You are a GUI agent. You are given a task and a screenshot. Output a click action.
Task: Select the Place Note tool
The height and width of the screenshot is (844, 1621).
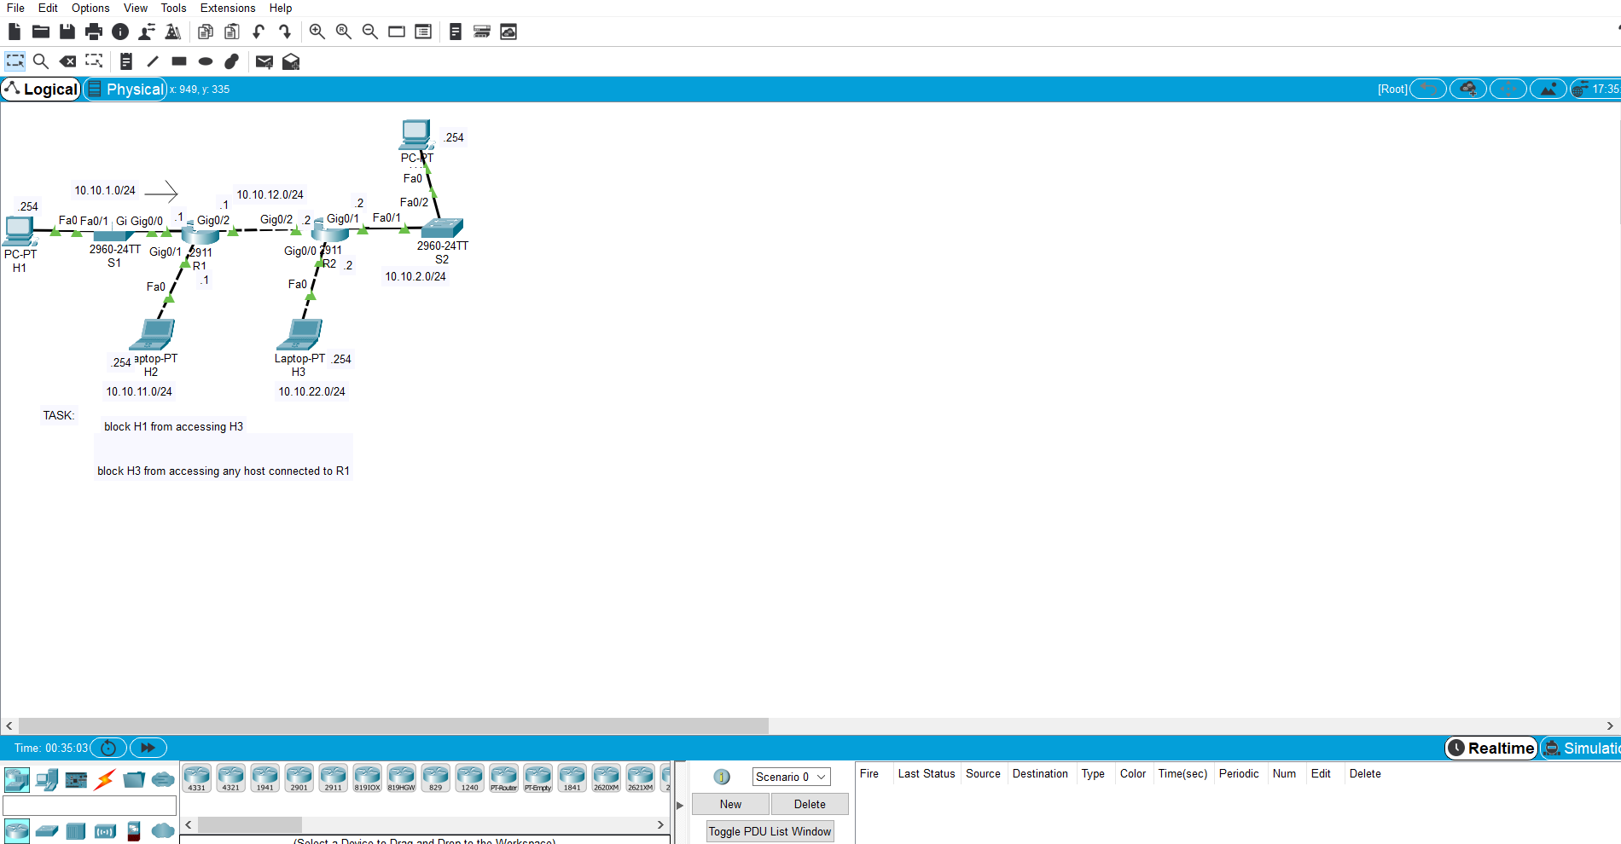tap(126, 61)
